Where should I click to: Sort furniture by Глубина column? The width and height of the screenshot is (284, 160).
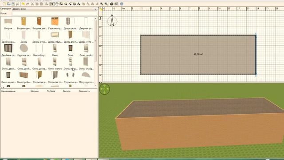(51, 91)
